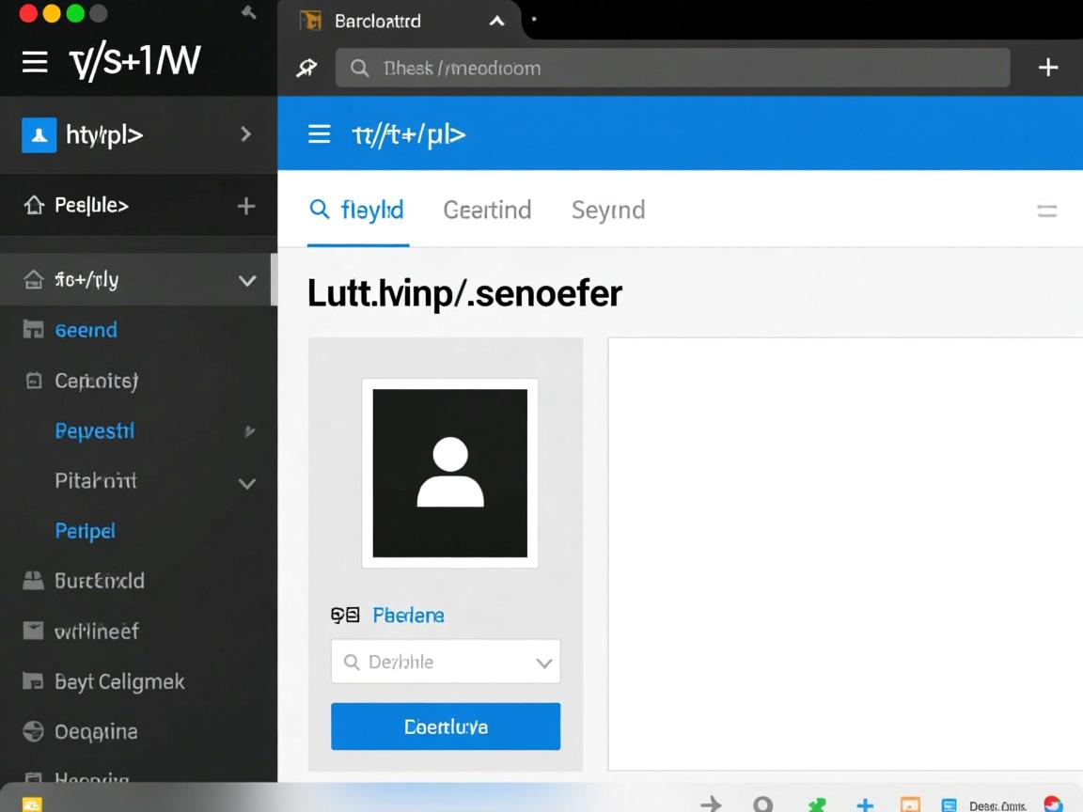Click the blue Coertluva button

point(446,726)
